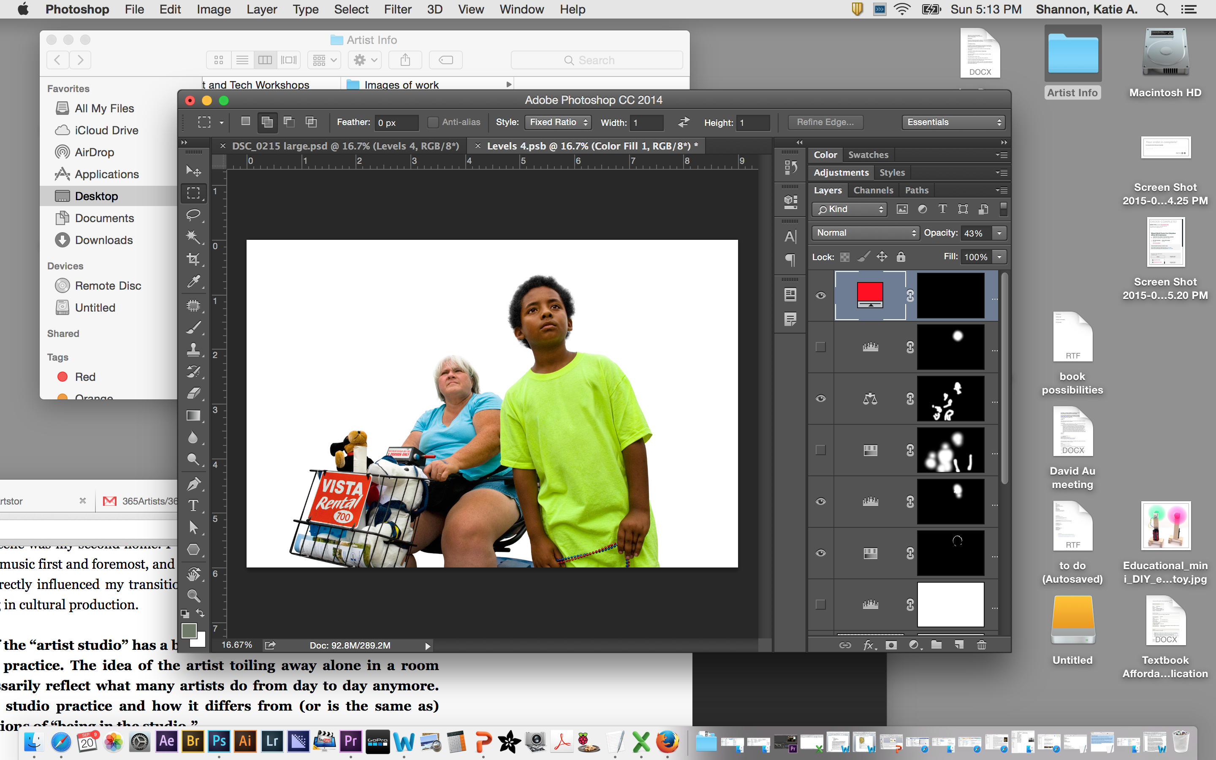
Task: Enable the Anti-alias checkbox
Action: pos(433,122)
